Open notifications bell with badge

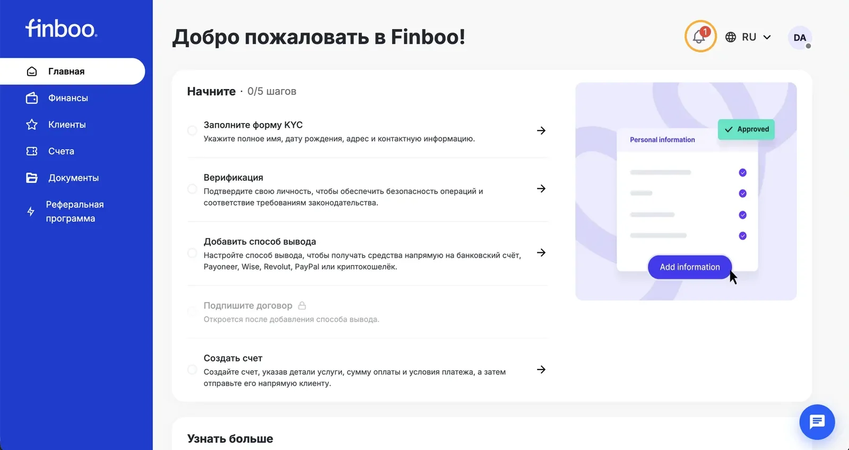point(700,36)
